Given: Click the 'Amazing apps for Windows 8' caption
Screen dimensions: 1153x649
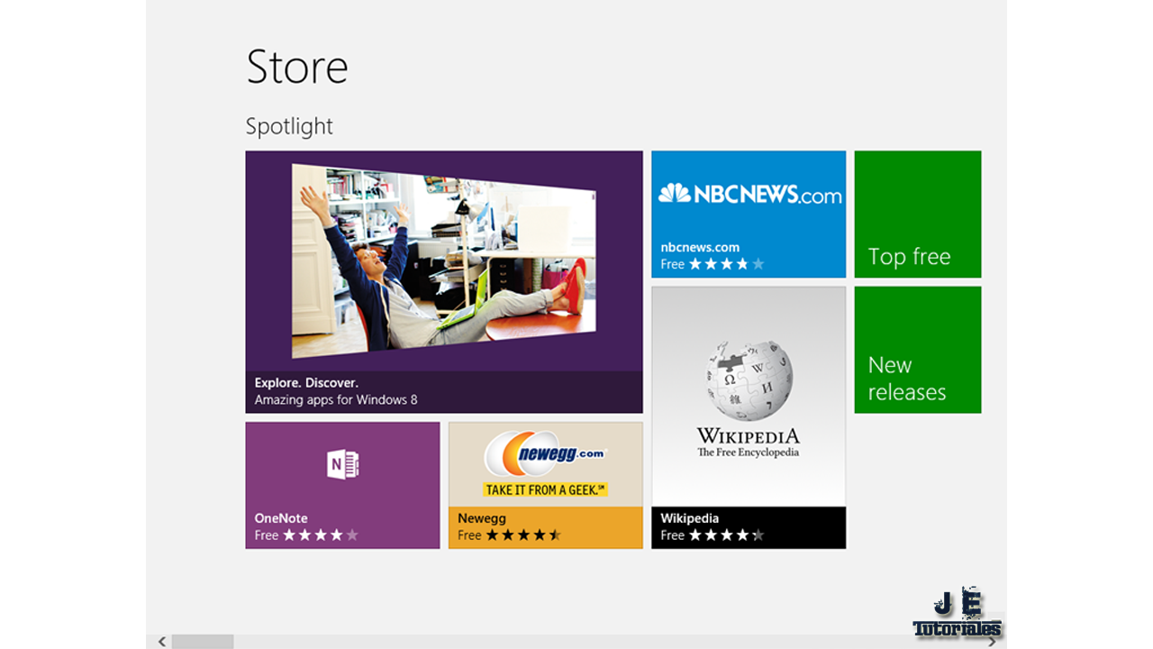Looking at the screenshot, I should coord(336,399).
